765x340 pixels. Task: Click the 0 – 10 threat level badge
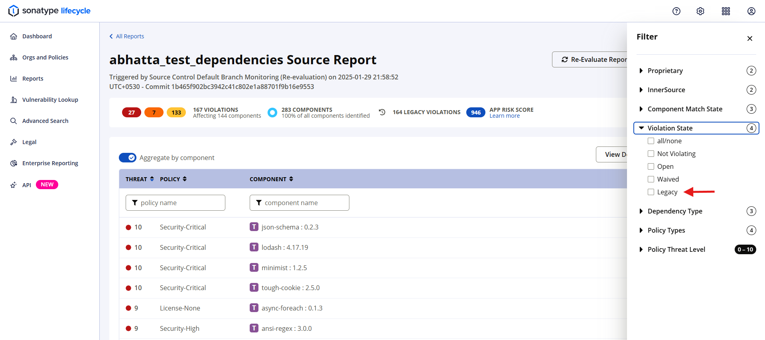click(x=745, y=249)
